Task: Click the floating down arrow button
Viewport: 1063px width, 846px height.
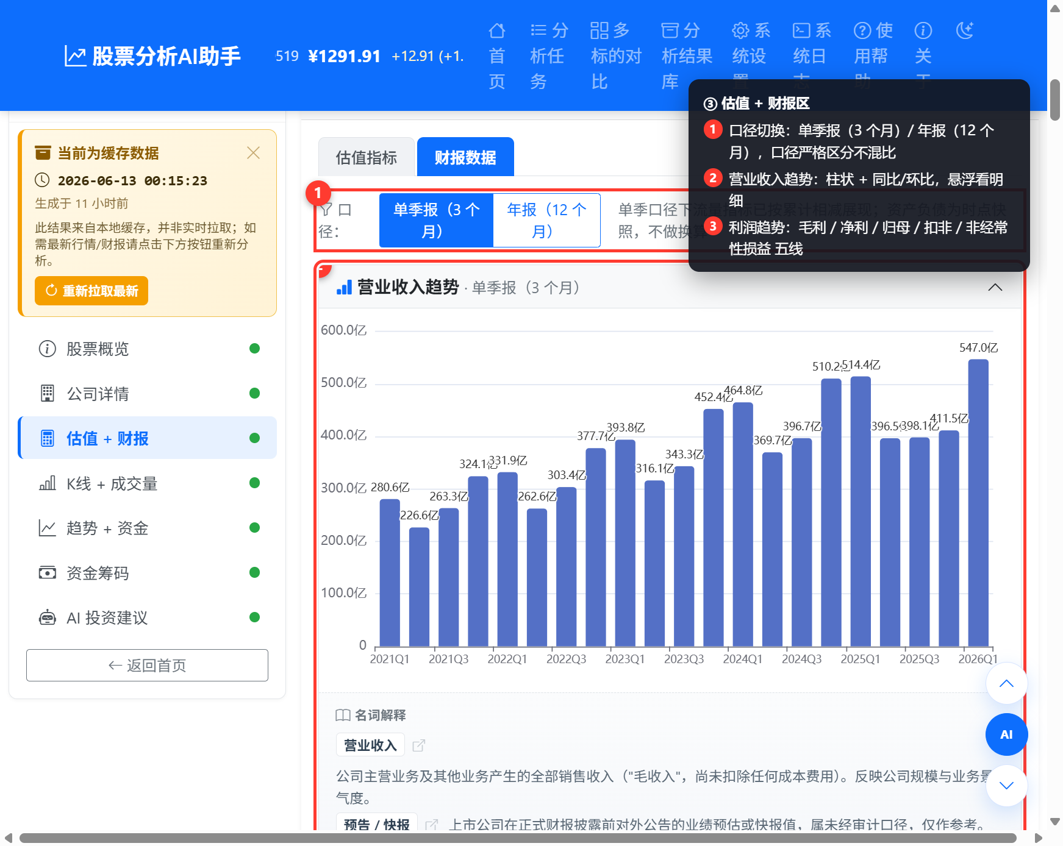Action: point(1006,786)
